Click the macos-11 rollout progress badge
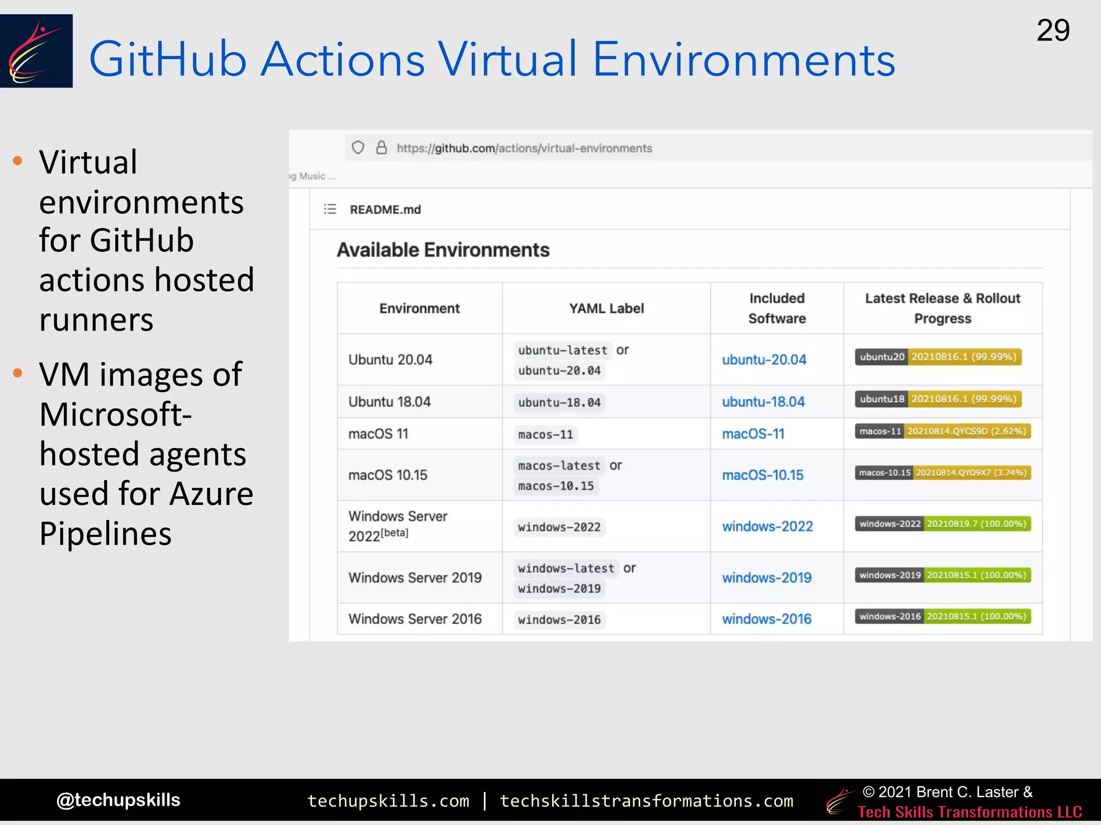Image resolution: width=1101 pixels, height=825 pixels. (943, 431)
